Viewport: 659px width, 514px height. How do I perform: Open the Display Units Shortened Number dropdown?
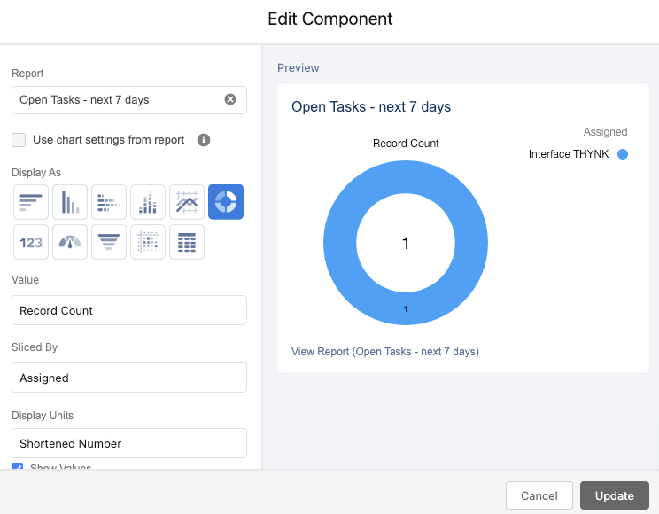(x=129, y=443)
